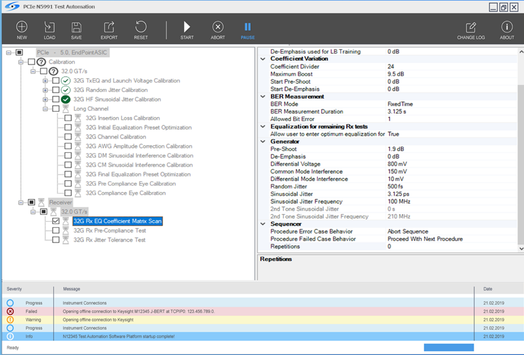
Task: Open the BER Mode FixedTime value
Action: point(451,104)
